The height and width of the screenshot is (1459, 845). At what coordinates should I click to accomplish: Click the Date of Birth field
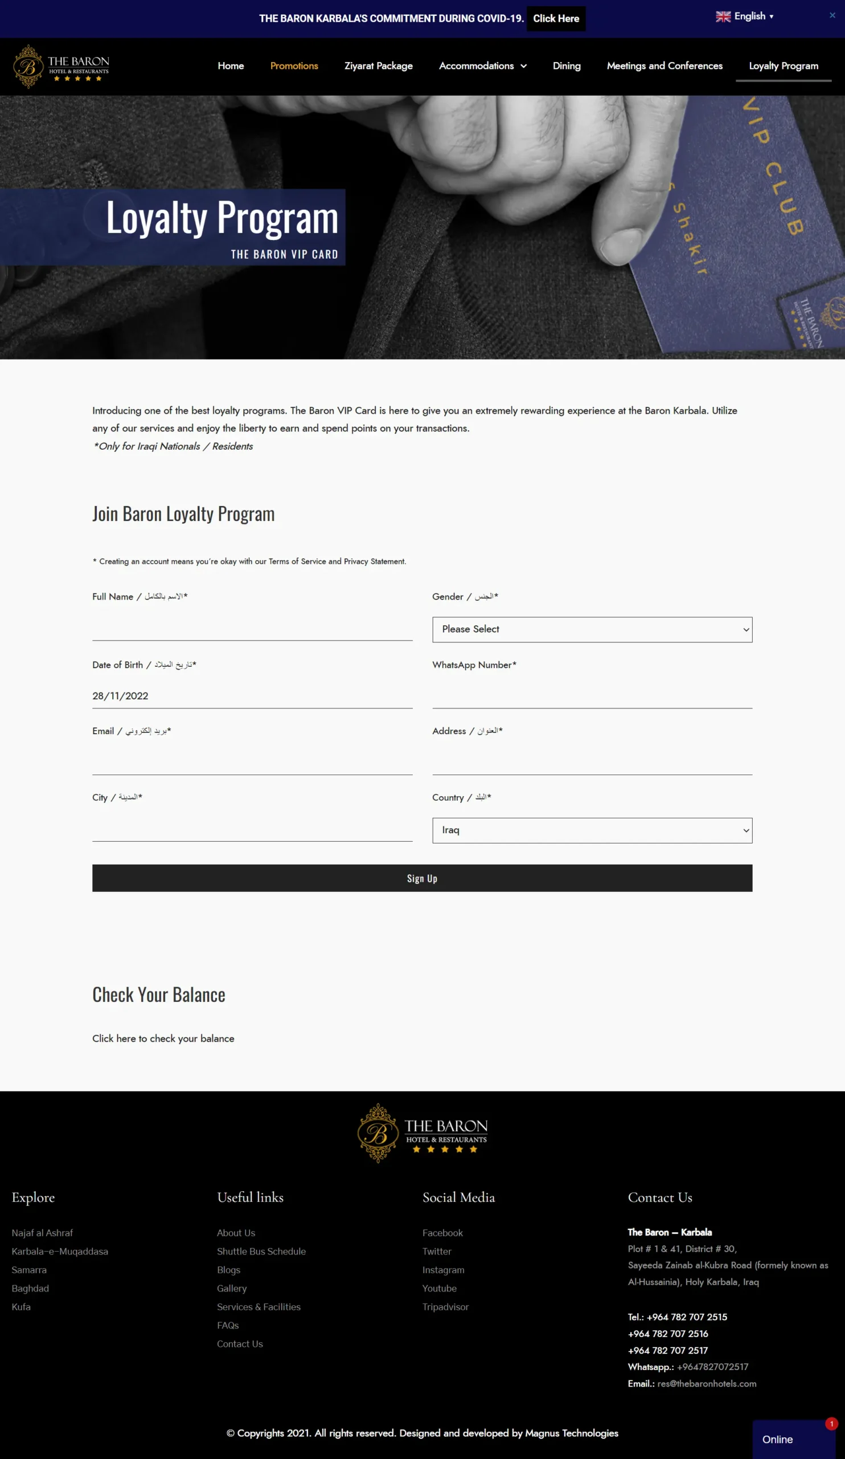pos(252,696)
